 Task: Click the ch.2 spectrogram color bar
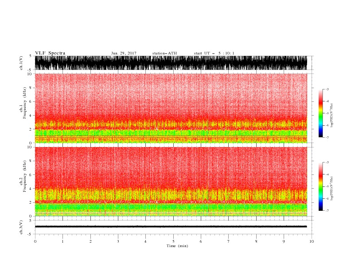tap(320, 186)
